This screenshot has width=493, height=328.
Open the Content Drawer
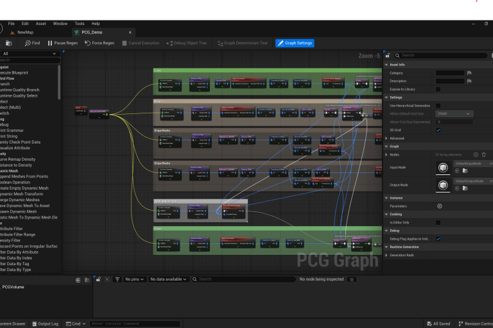pyautogui.click(x=13, y=324)
